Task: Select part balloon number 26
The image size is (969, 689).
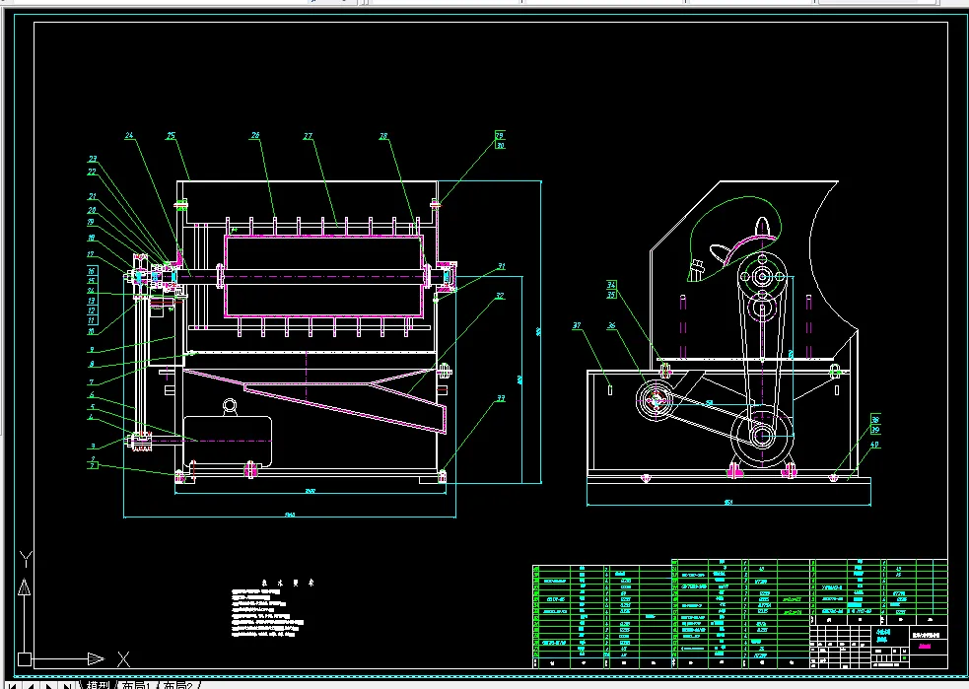Action: tap(255, 135)
